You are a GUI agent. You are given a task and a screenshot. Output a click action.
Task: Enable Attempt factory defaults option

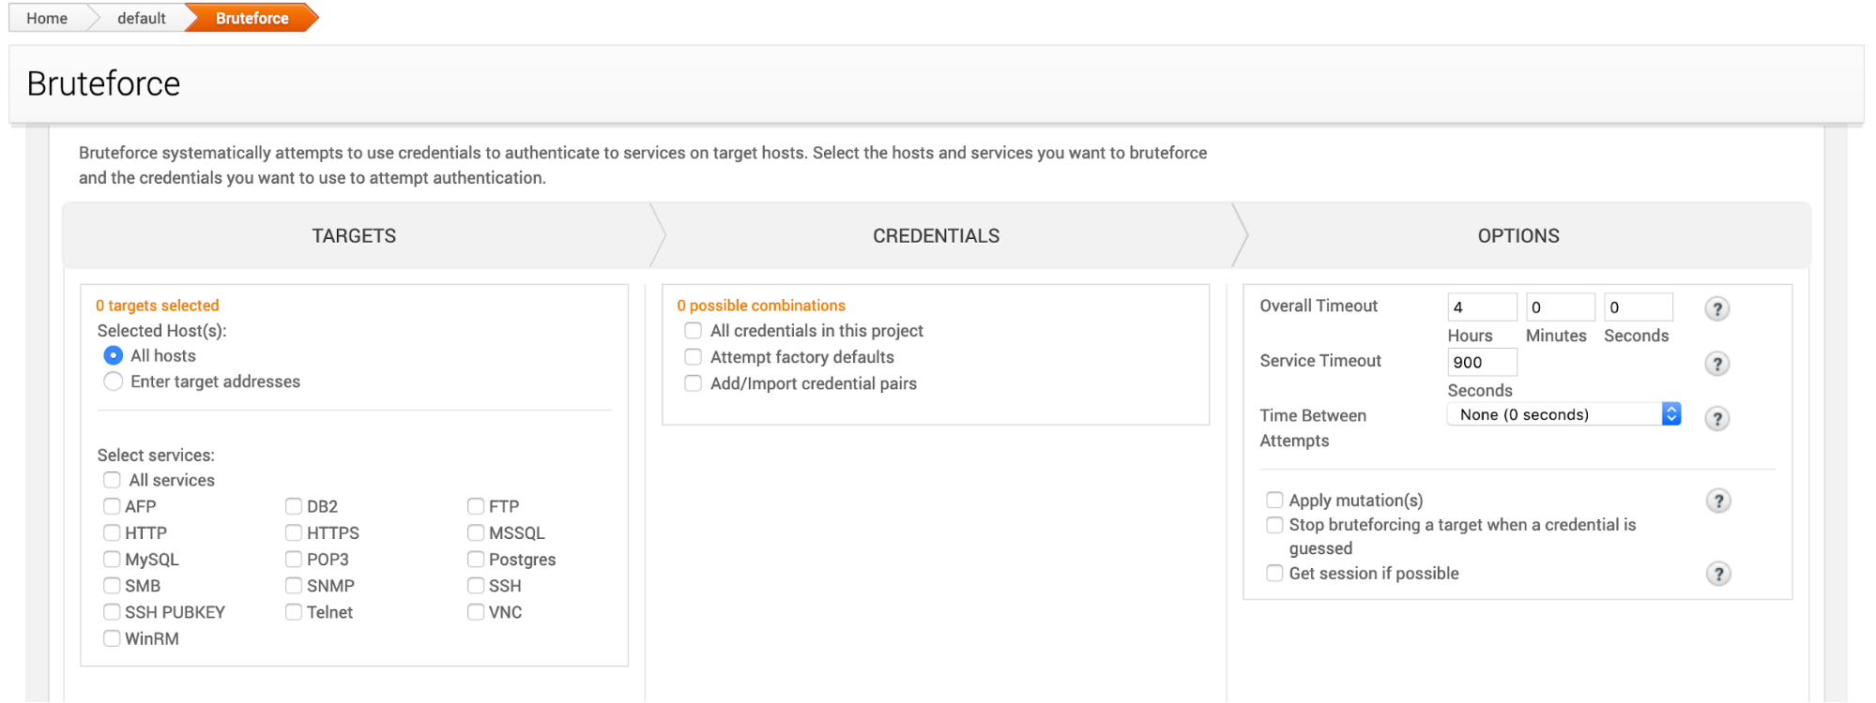[694, 357]
